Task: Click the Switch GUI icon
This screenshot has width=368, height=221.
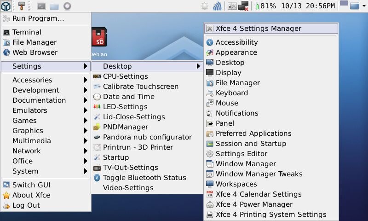Action: [x=6, y=185]
